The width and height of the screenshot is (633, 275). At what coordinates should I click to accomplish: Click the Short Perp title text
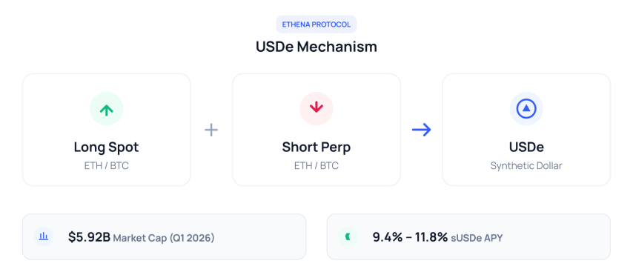(316, 148)
